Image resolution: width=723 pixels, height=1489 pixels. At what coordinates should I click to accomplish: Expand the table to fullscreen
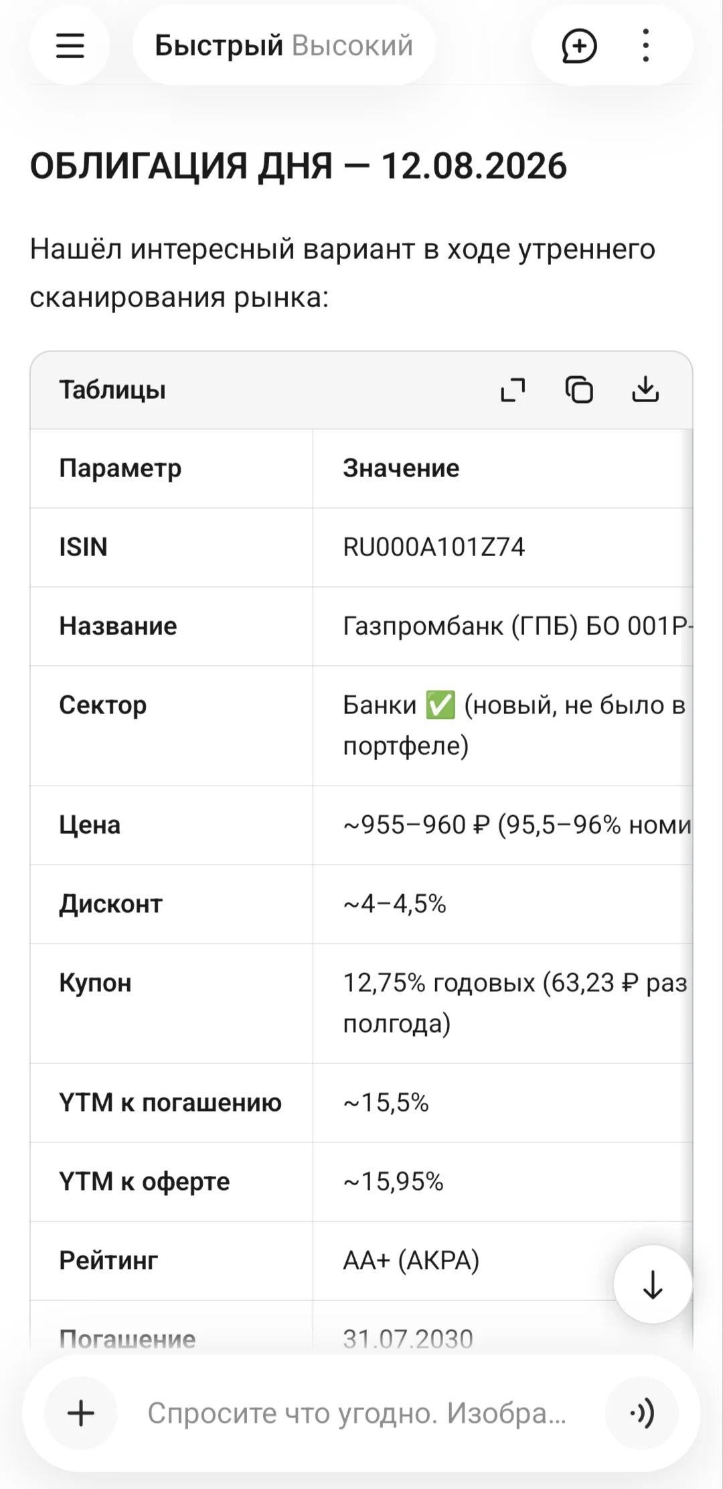(x=513, y=389)
